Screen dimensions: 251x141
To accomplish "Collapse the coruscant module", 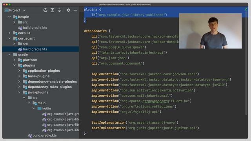I will tap(9, 38).
